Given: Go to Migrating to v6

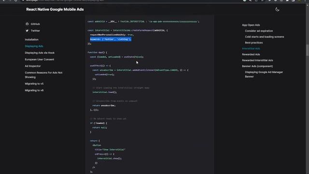Looking at the screenshot, I should pyautogui.click(x=34, y=90).
